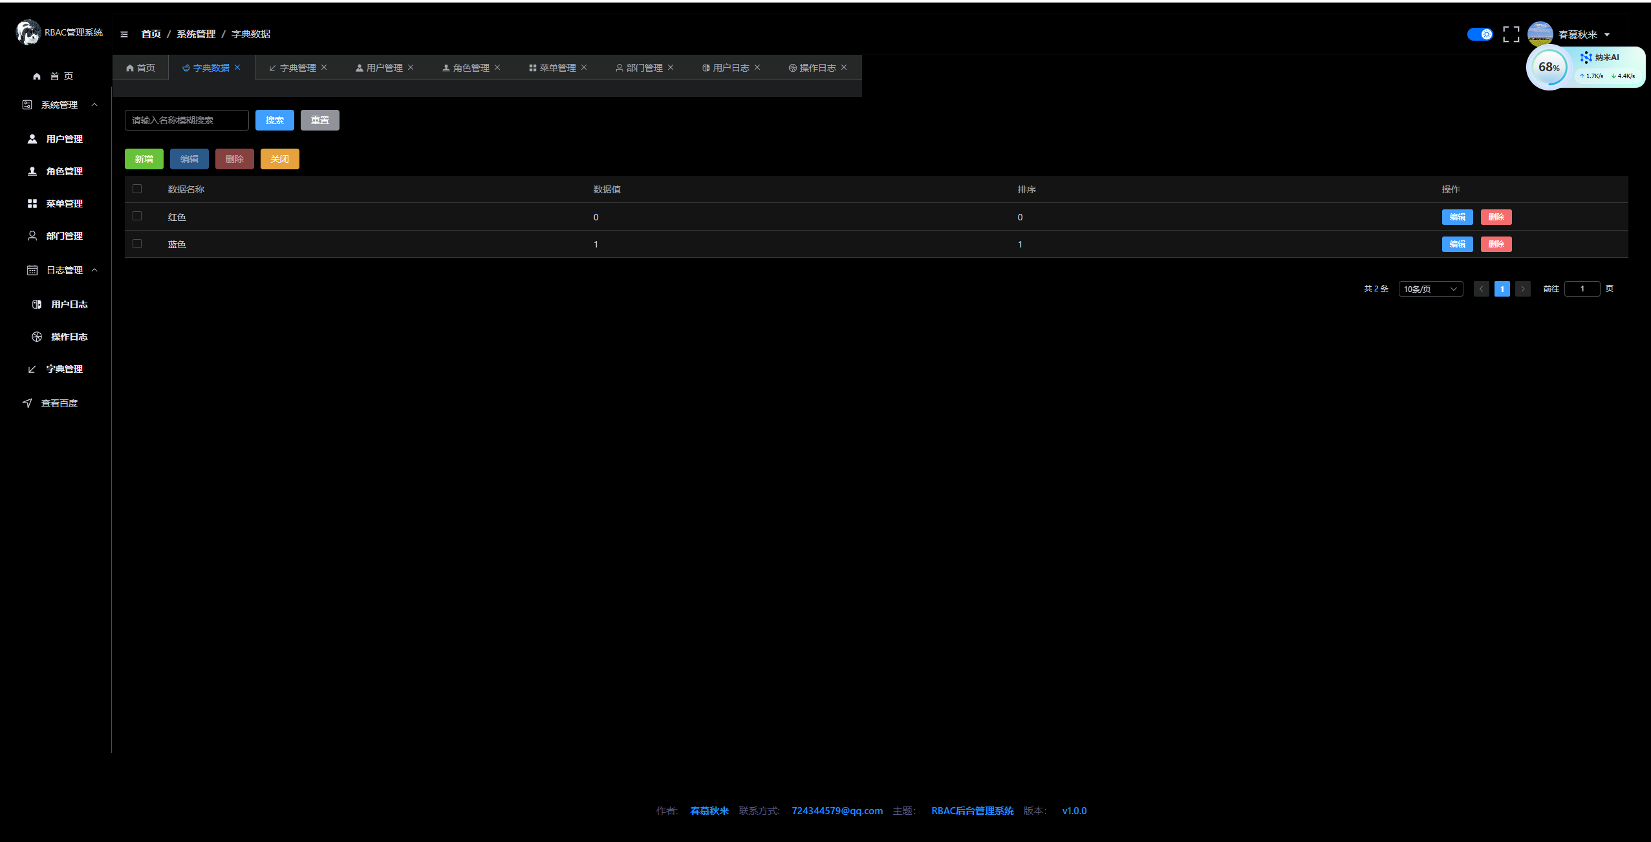Click the hamburger sidebar collapse icon

[x=124, y=34]
